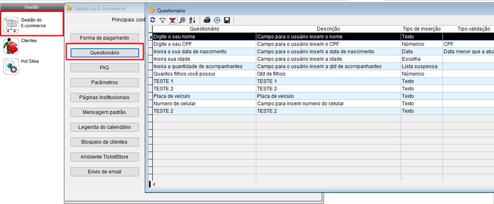Click the grid's horizontal scrollbar left arrow
The height and width of the screenshot is (204, 494).
coord(154,184)
